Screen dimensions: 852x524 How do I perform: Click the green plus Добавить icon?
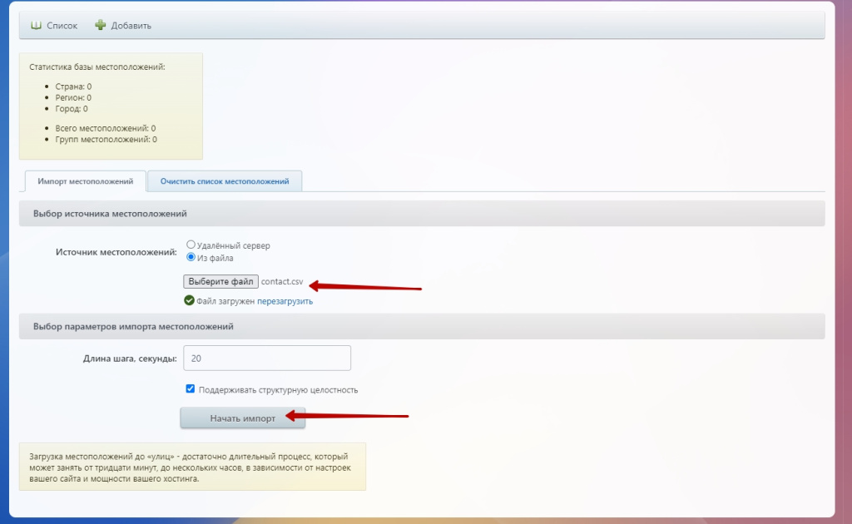tap(101, 26)
